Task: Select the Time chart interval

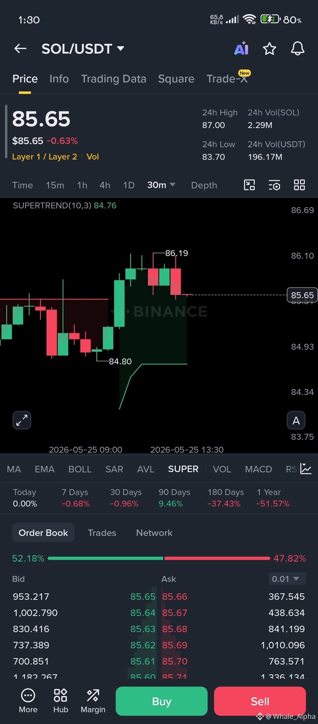Action: (22, 185)
